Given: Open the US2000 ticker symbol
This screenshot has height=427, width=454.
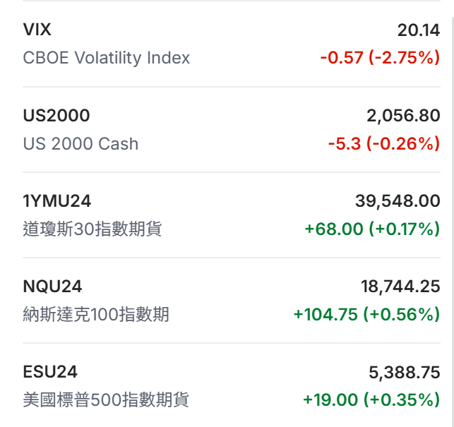Looking at the screenshot, I should [56, 115].
